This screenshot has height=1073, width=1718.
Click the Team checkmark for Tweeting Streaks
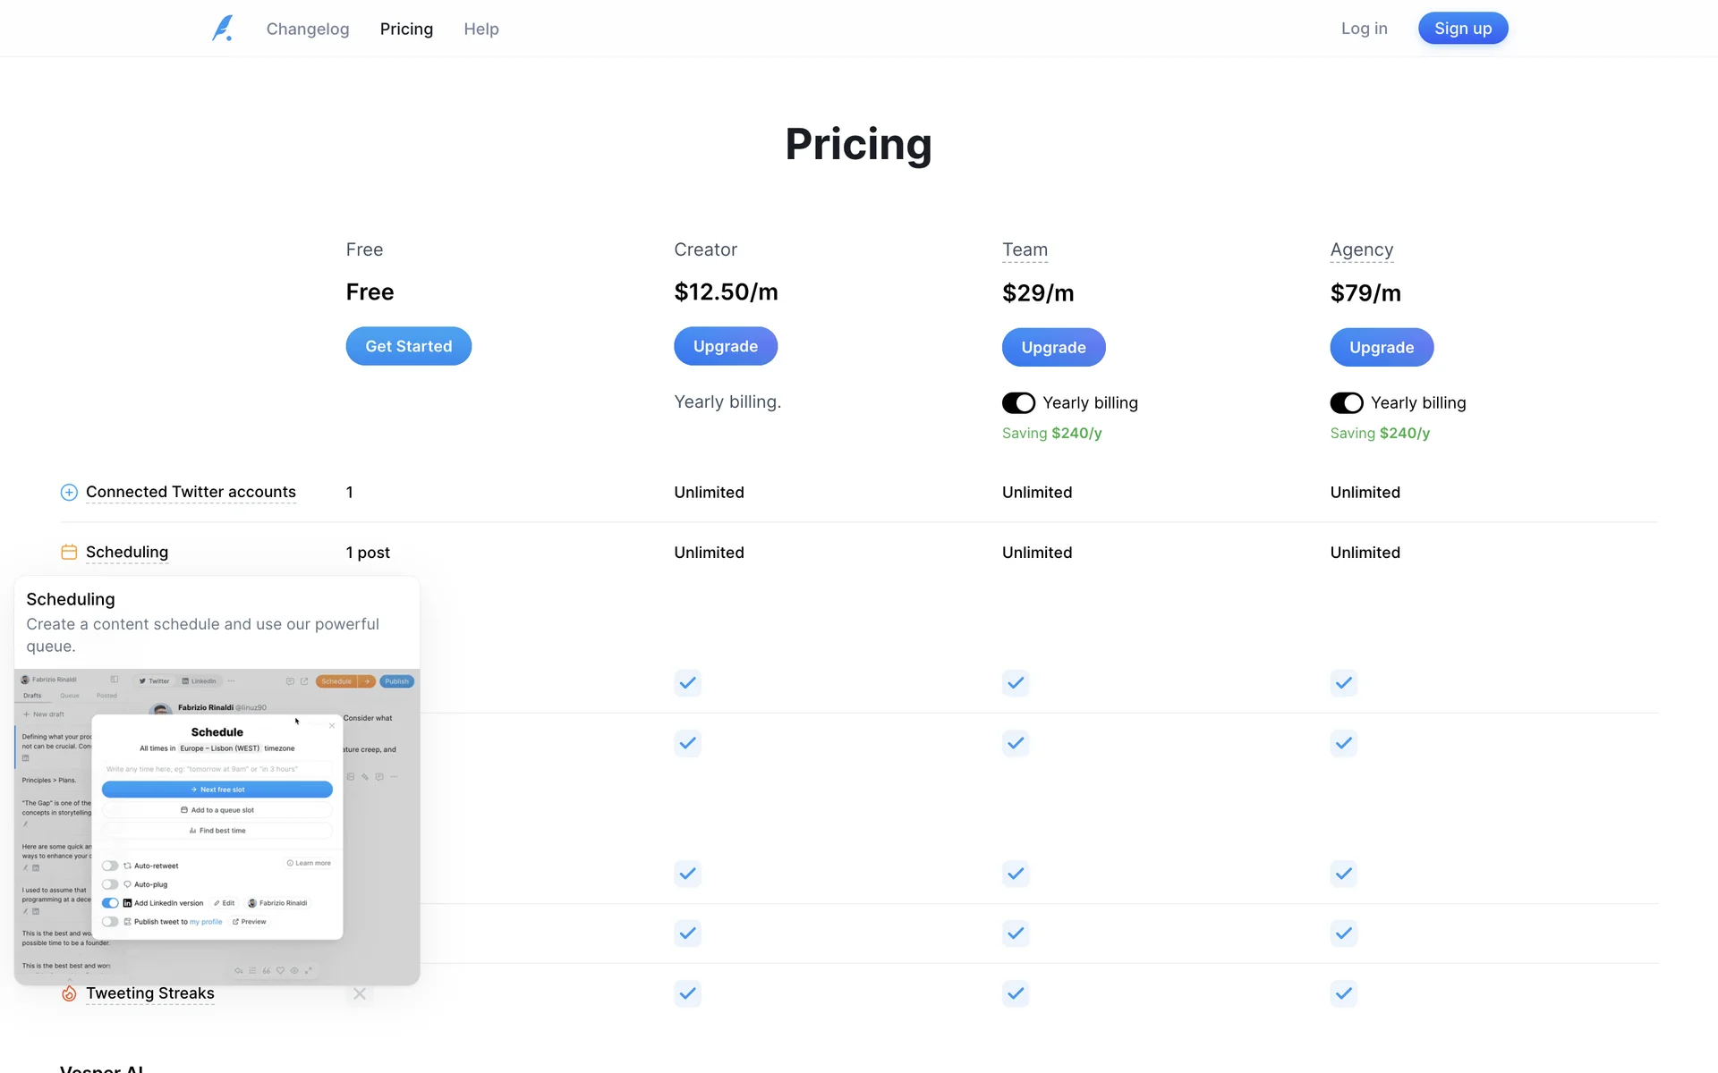pyautogui.click(x=1016, y=993)
